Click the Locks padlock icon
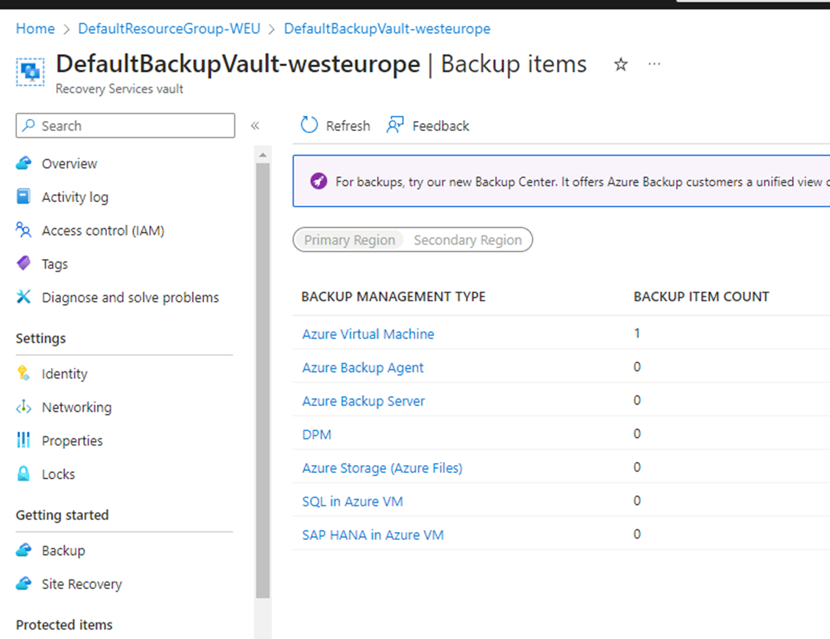The image size is (830, 639). click(x=23, y=474)
